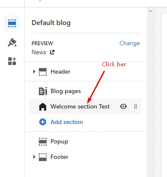
Task: Click the Blog pages document icon
Action: [x=43, y=91]
